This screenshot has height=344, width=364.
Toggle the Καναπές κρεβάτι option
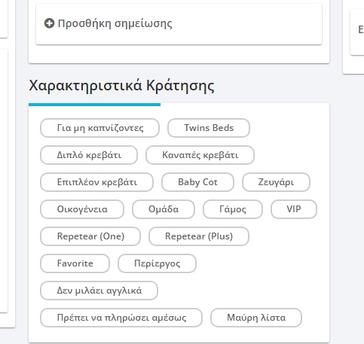pos(200,155)
